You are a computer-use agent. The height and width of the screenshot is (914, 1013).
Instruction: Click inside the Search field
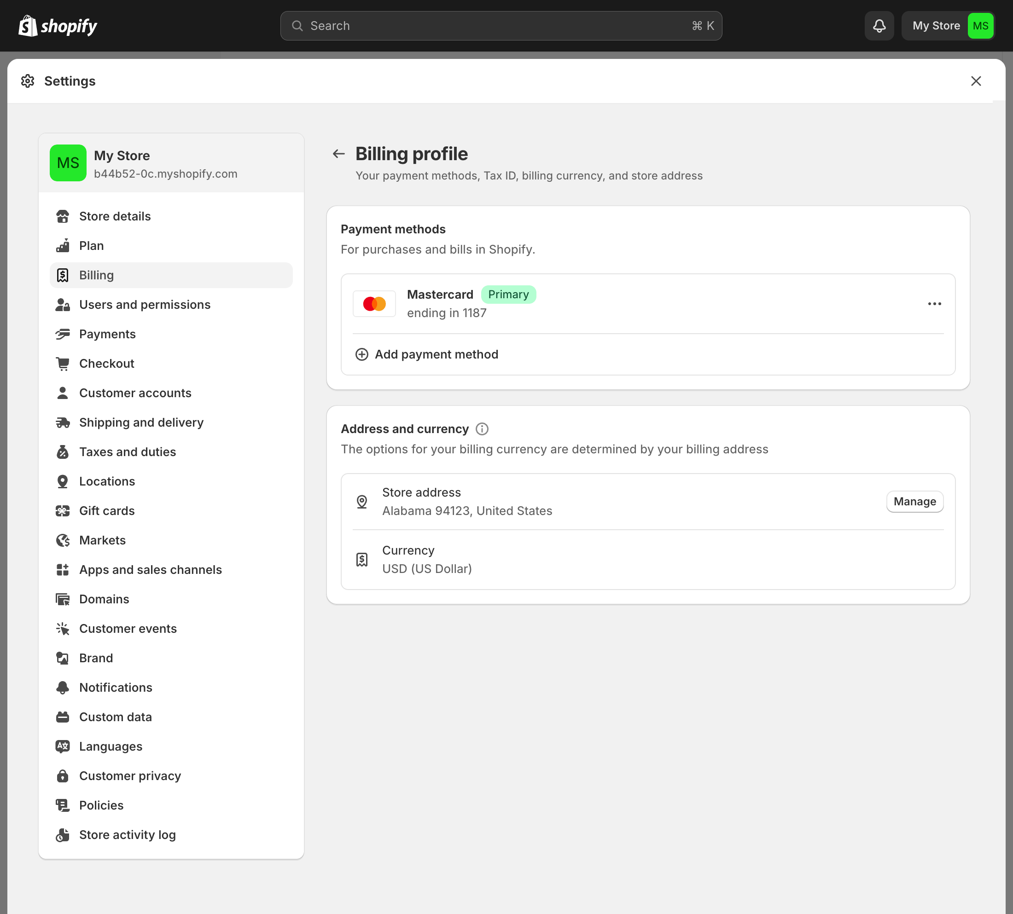coord(501,26)
